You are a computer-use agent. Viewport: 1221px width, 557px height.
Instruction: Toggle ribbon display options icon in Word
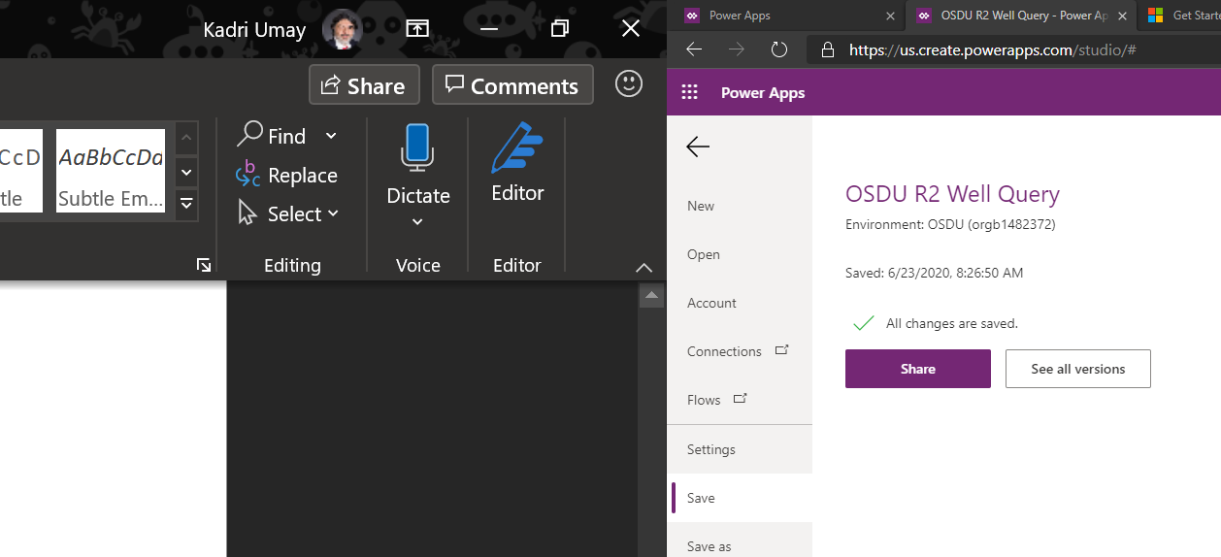point(417,29)
